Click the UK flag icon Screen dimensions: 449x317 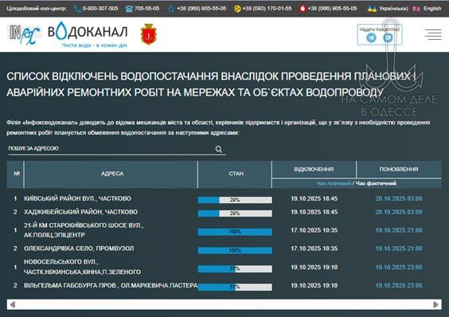[x=416, y=9]
